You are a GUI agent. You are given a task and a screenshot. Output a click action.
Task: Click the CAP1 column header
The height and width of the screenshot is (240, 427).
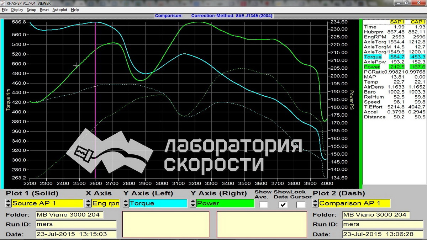click(x=418, y=22)
